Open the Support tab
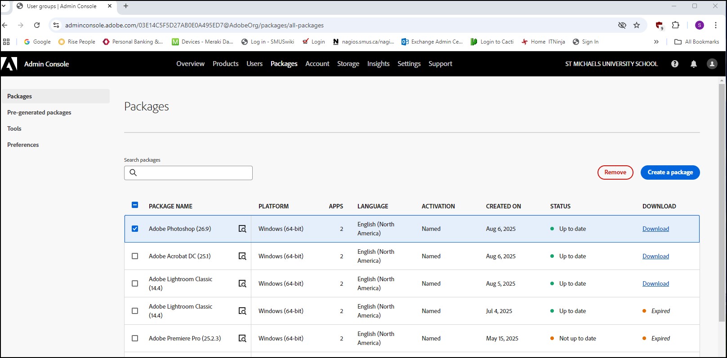Image resolution: width=727 pixels, height=358 pixels. pos(440,64)
